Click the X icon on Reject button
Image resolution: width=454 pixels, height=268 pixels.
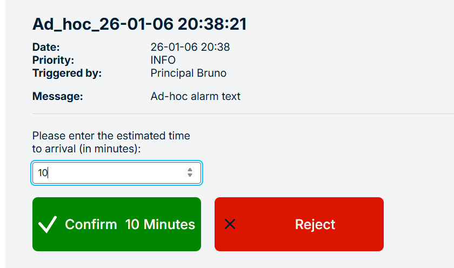[x=230, y=224]
